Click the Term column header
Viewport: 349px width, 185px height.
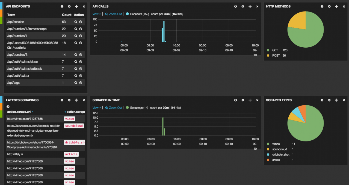(x=11, y=15)
